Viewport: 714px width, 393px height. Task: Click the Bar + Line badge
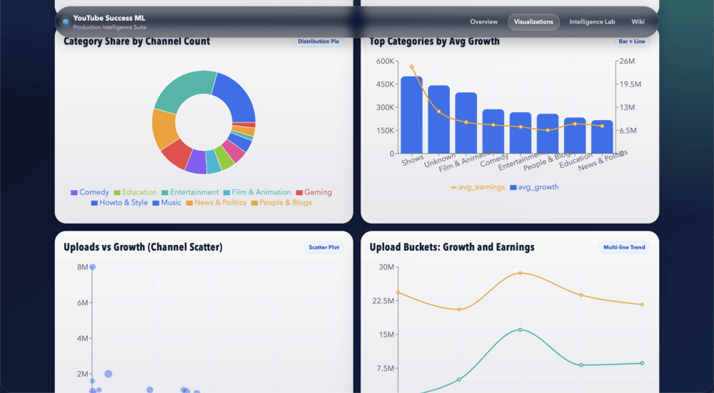tap(633, 41)
